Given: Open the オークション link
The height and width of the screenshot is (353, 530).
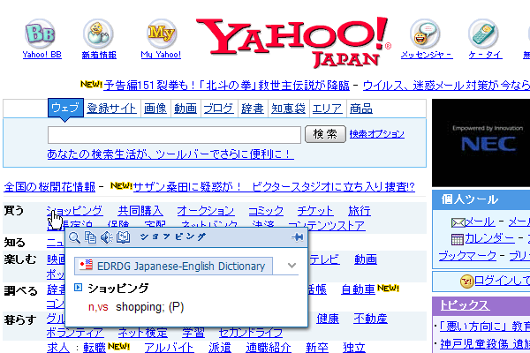Looking at the screenshot, I should click(x=206, y=211).
